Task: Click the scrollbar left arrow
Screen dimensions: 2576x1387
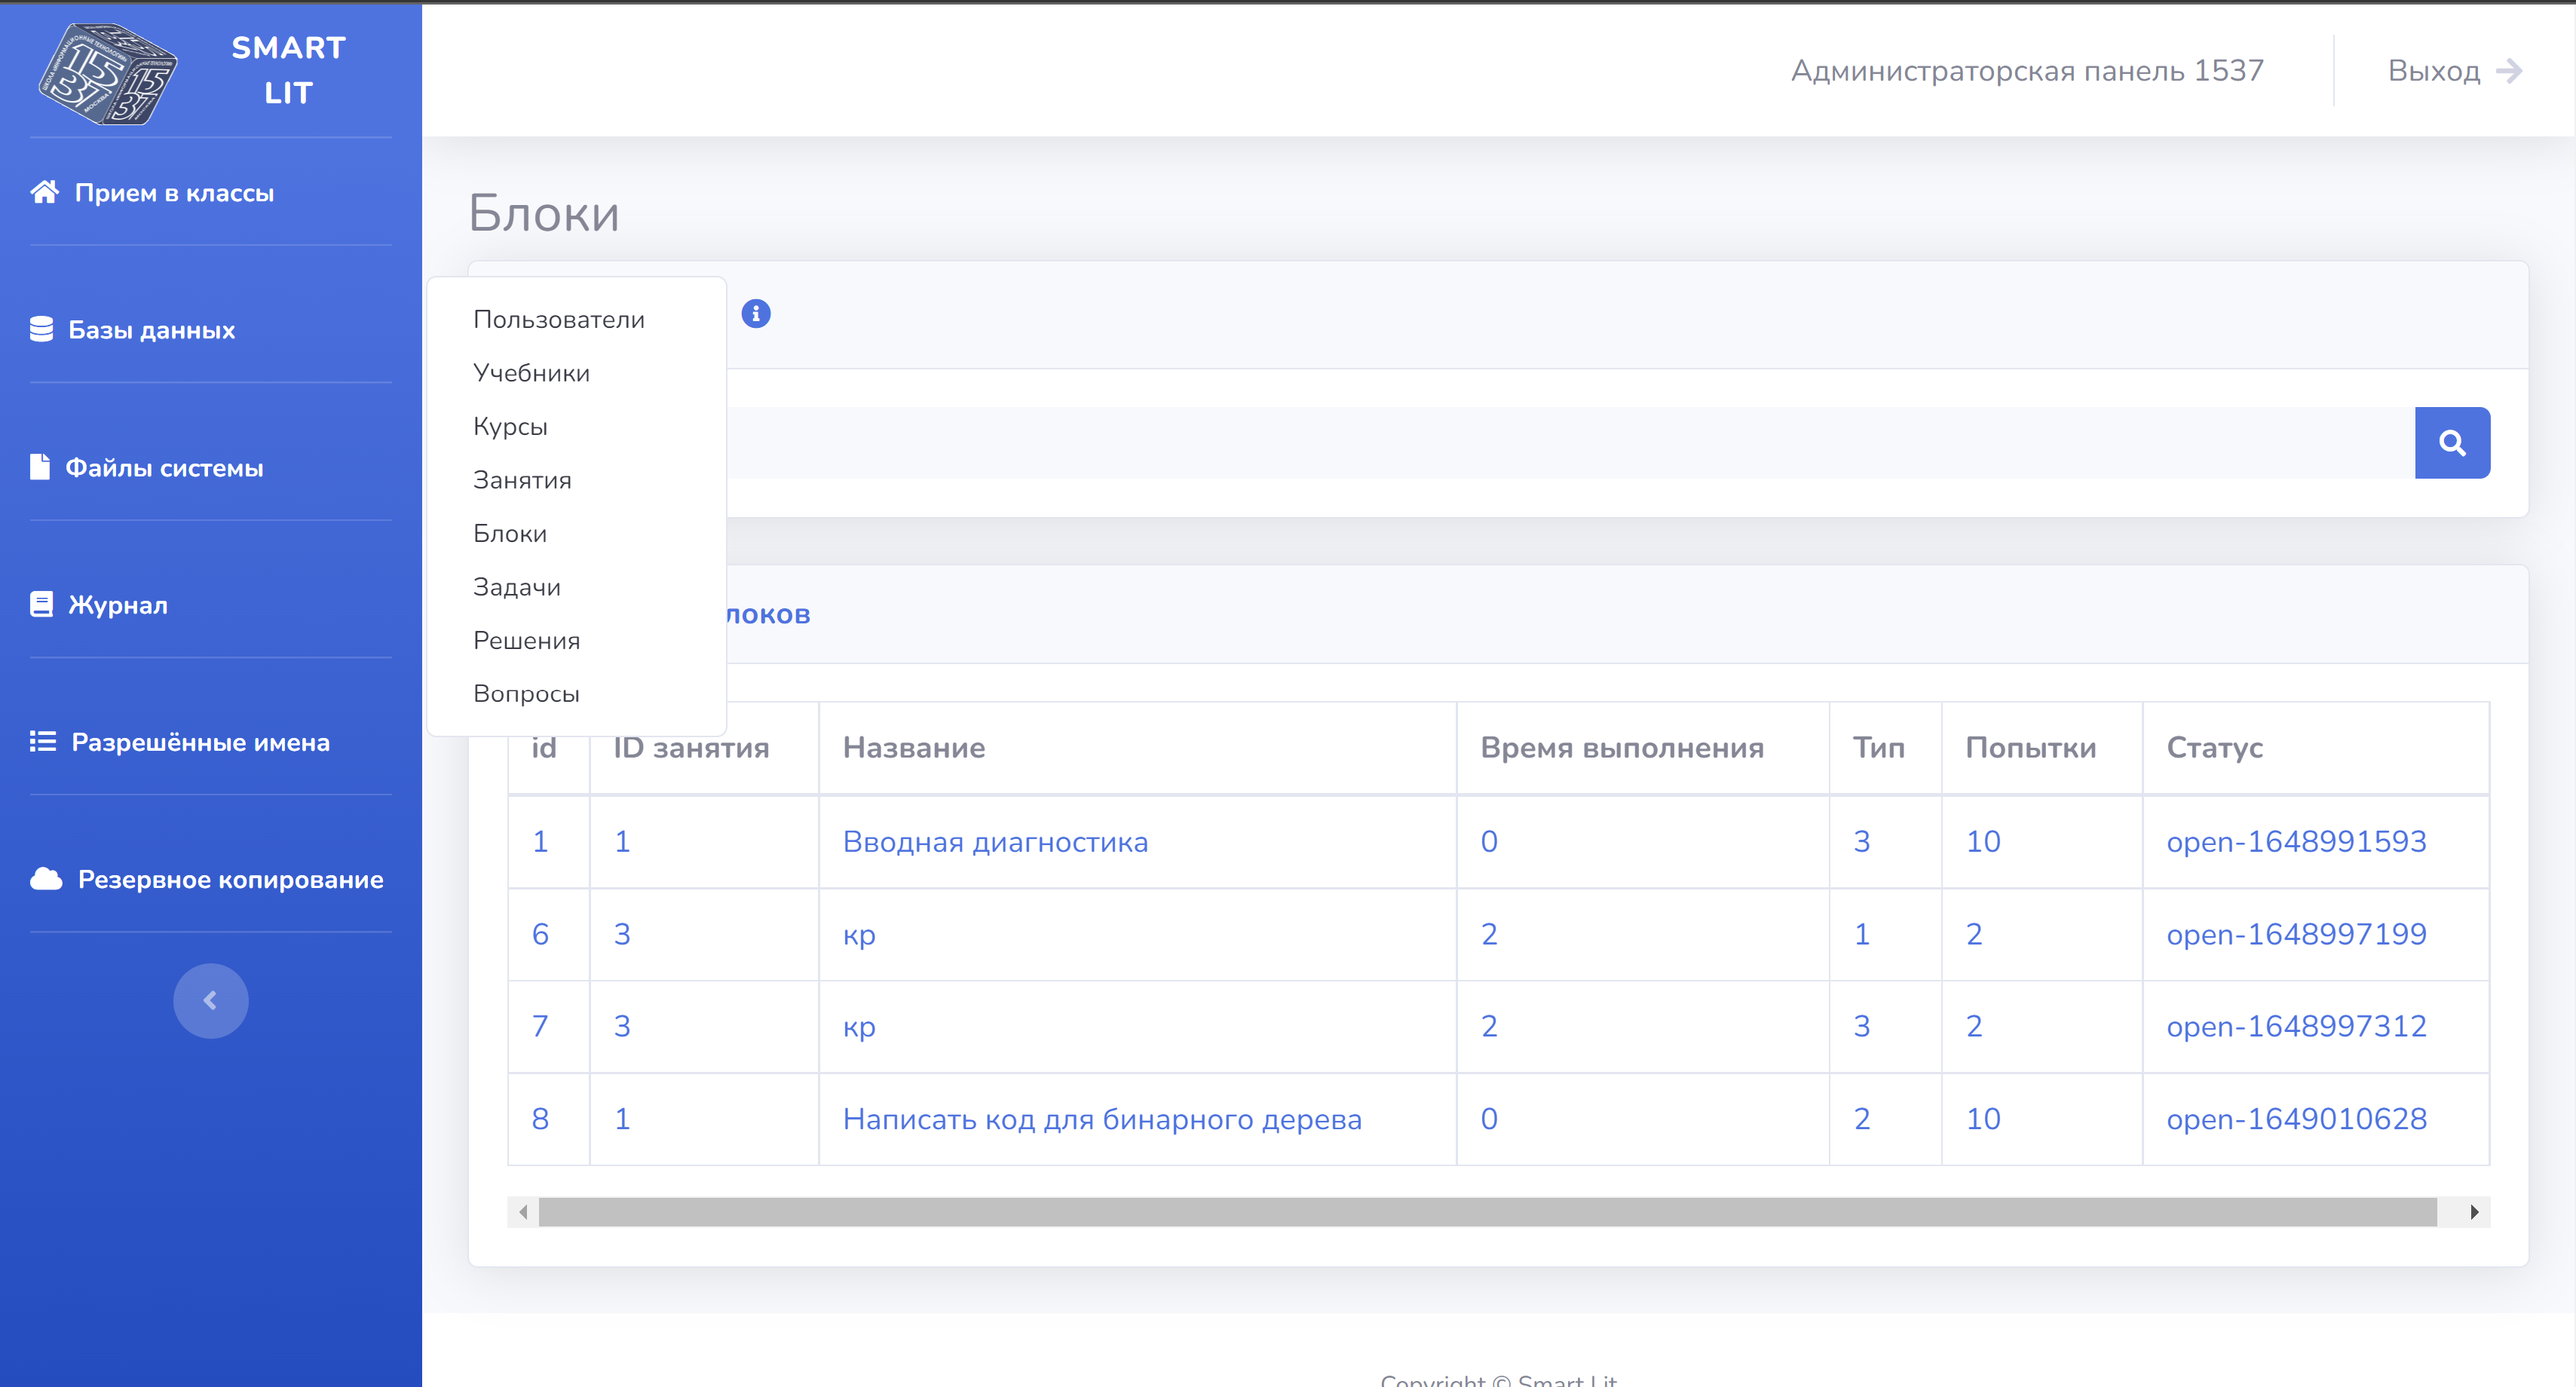Action: point(523,1212)
